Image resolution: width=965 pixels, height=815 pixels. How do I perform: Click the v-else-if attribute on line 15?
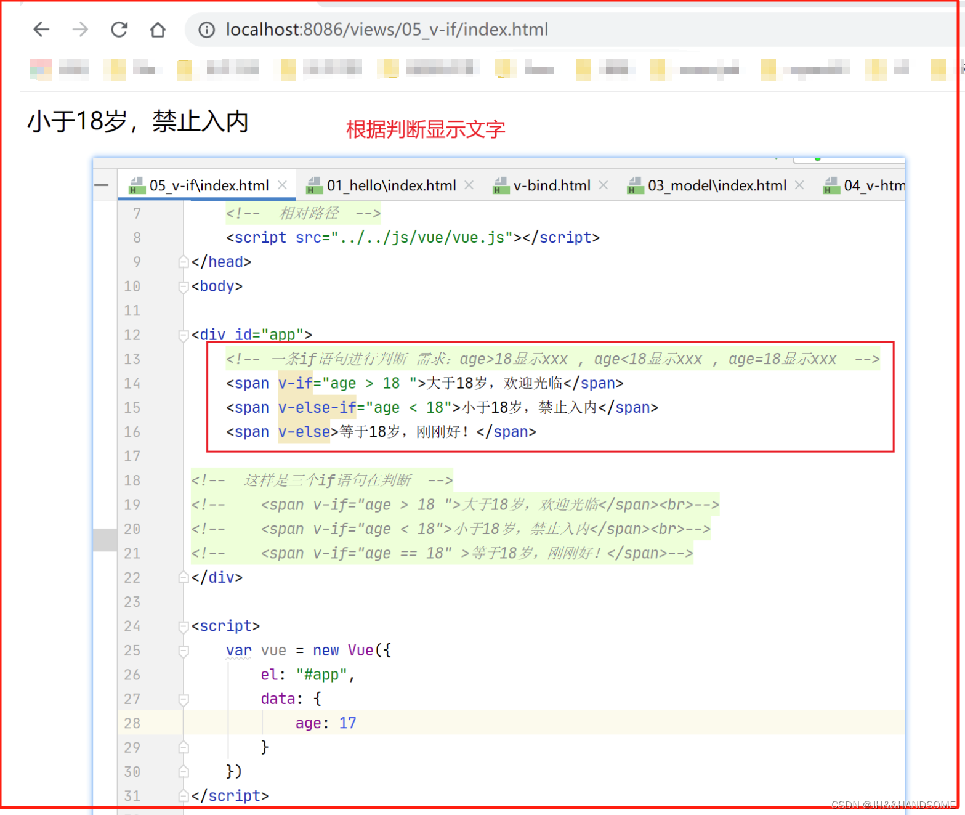[317, 408]
